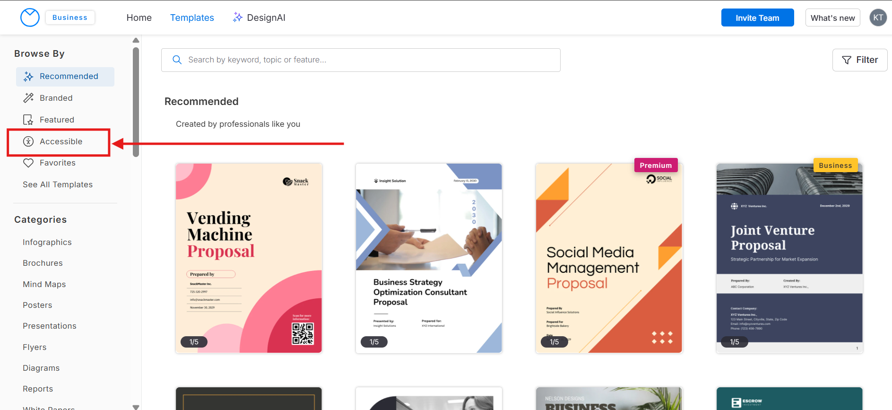
Task: Open See All Templates link
Action: [x=58, y=184]
